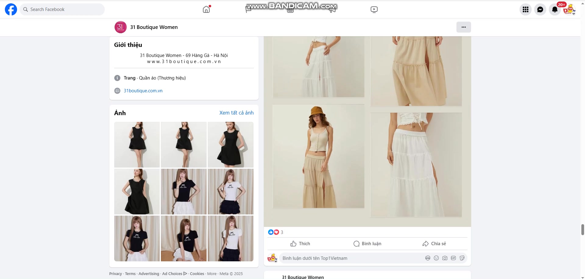Open the emoji picker in comment box
Viewport: 585px width, 279px height.
tap(436, 258)
